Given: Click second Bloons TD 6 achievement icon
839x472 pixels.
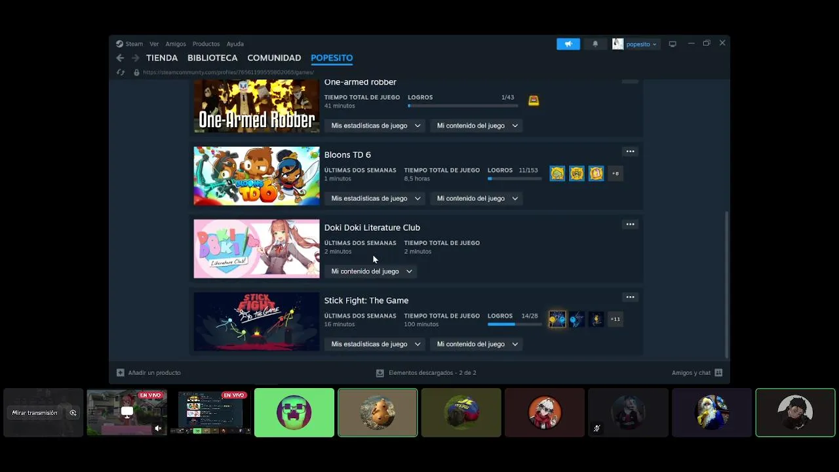Looking at the screenshot, I should click(x=577, y=174).
